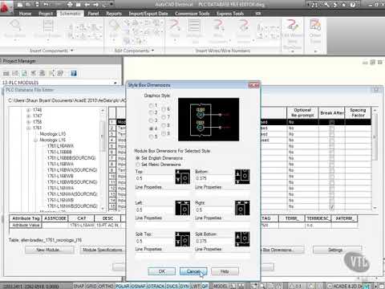
Task: Click Cancel in Style Box Dimensions dialog
Action: click(193, 271)
